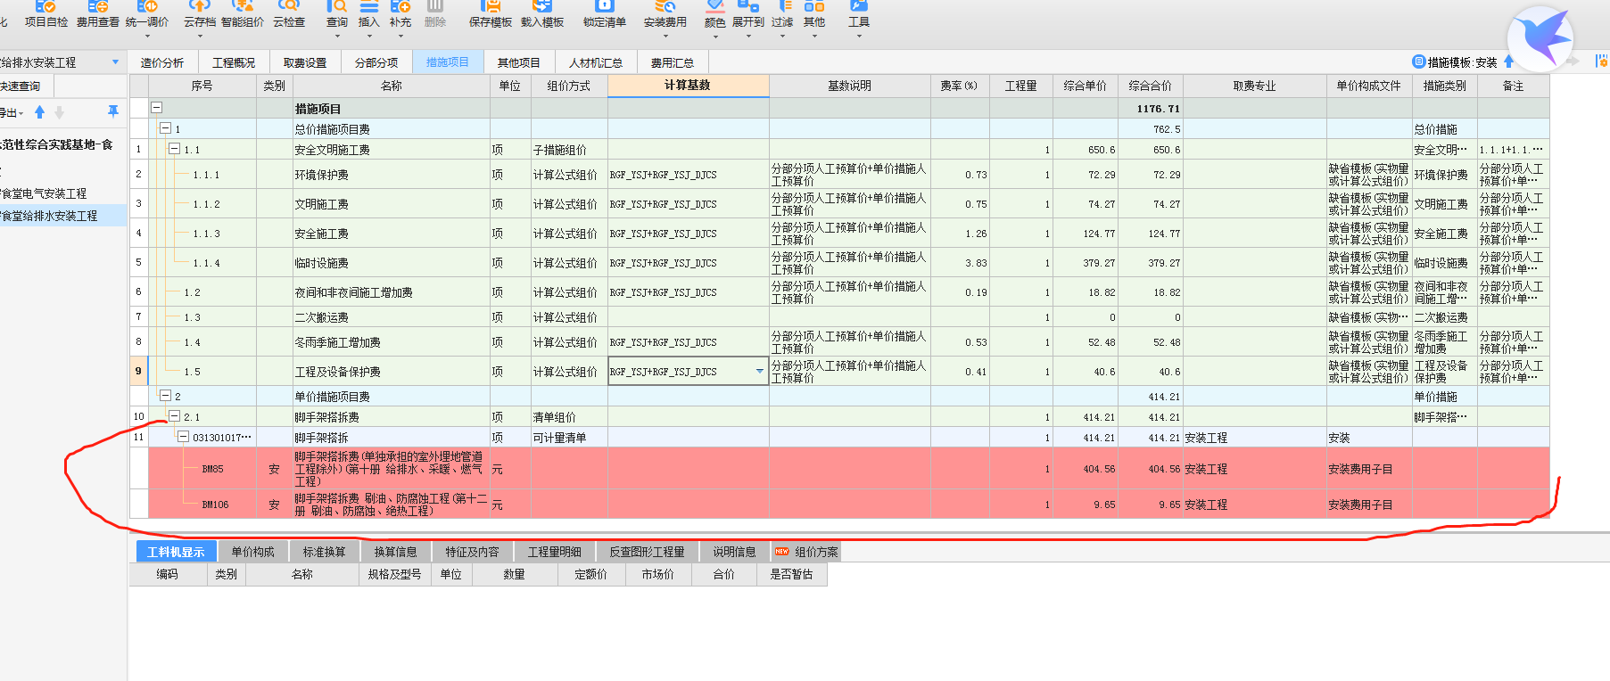Open the 费用查看 tool

(98, 14)
